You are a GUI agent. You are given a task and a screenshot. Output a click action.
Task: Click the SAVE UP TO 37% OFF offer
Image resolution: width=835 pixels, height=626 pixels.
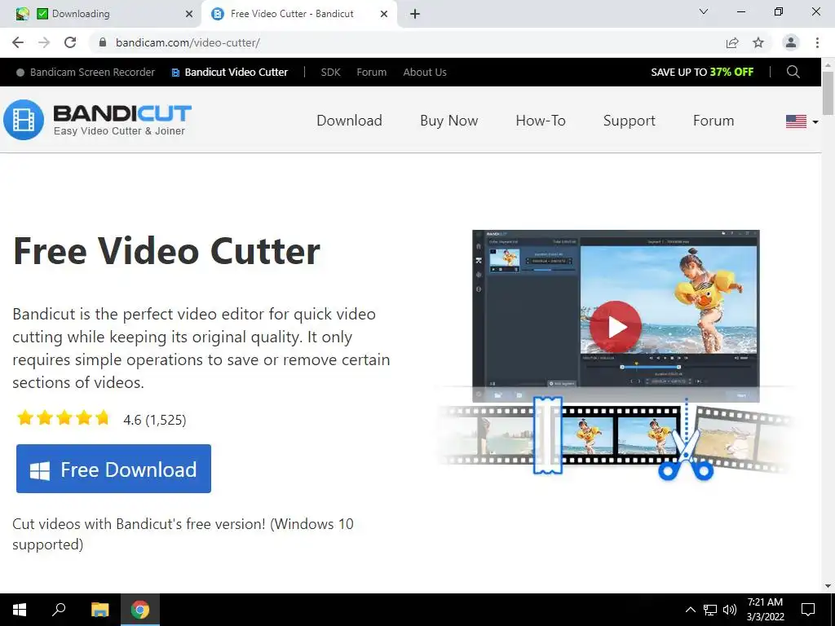[702, 72]
